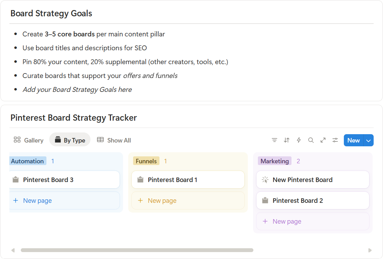Switch to the Show All tab
The width and height of the screenshot is (383, 259).
pos(114,140)
